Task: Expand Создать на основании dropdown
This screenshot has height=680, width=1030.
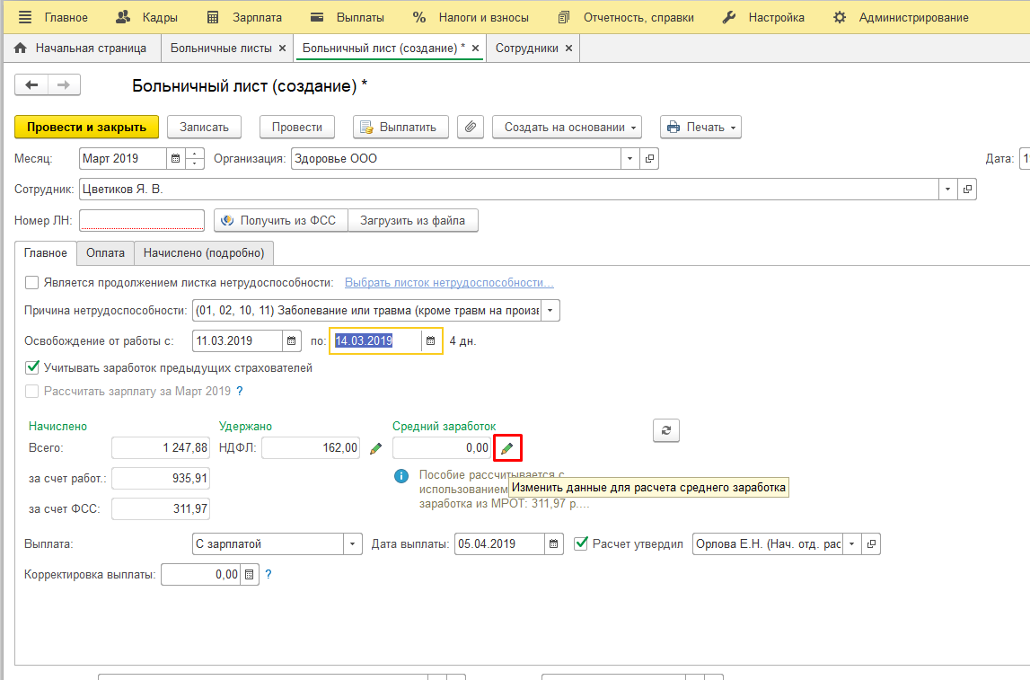Action: 567,127
